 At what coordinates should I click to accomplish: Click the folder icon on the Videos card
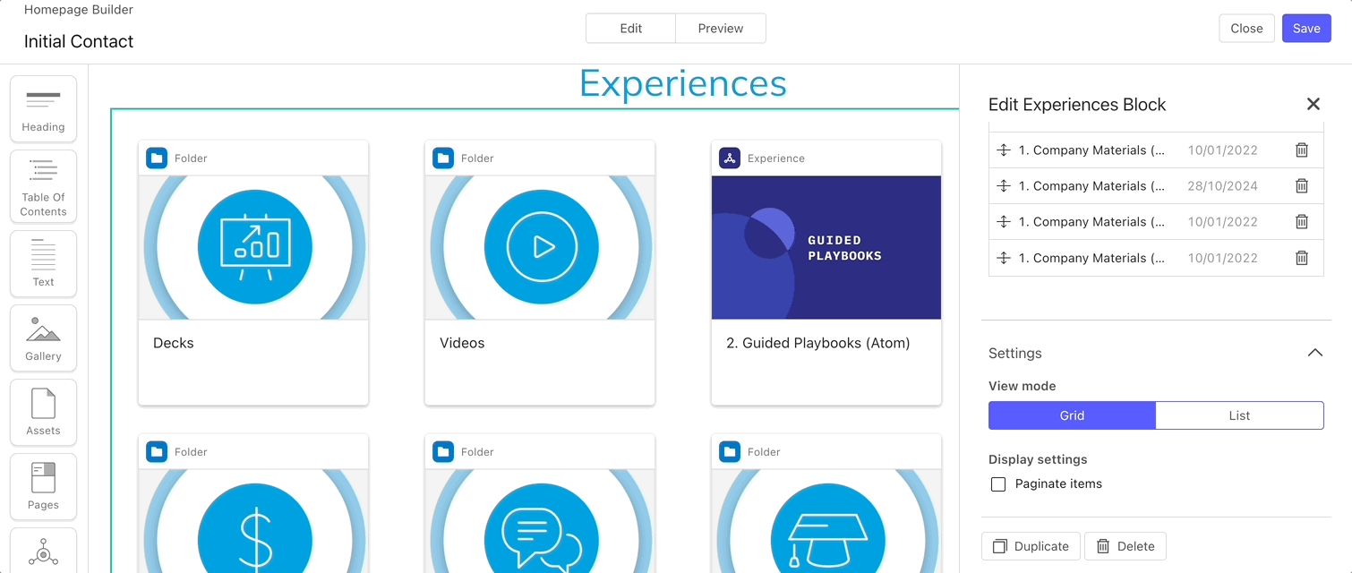click(443, 158)
